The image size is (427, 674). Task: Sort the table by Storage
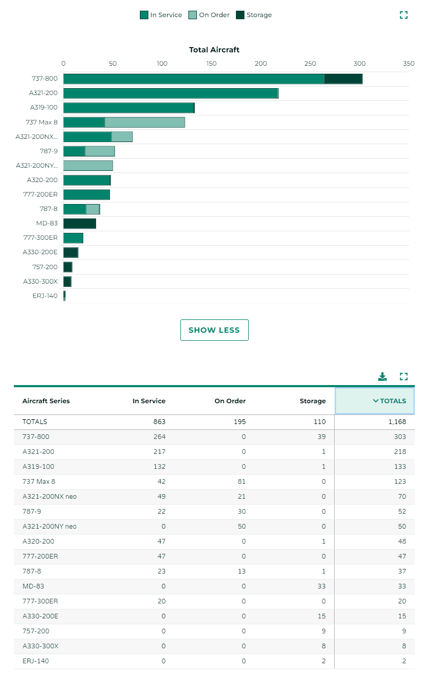tap(313, 401)
